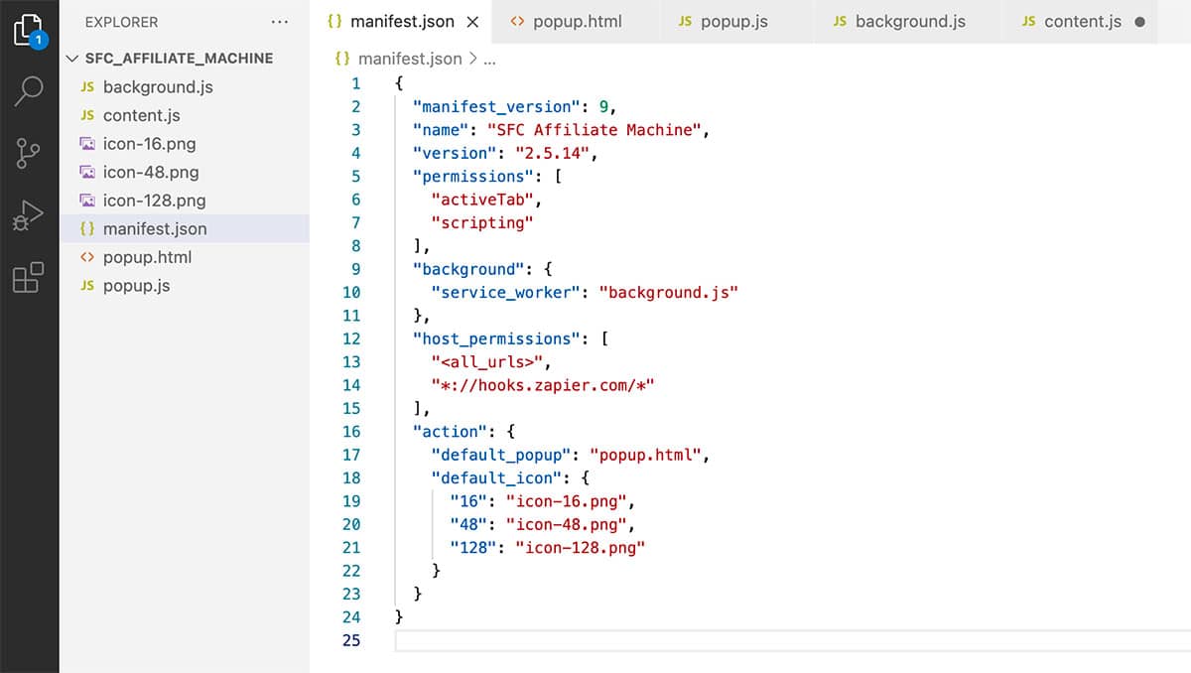This screenshot has height=673, width=1191.
Task: Open the Run and Debug view
Action: [x=28, y=215]
